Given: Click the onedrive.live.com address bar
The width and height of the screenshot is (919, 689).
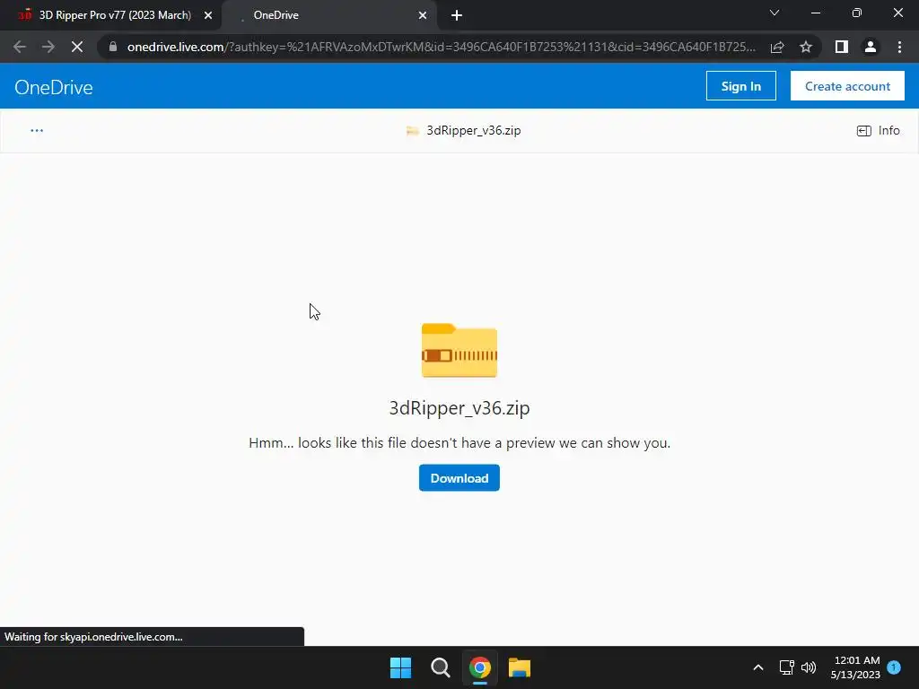Looking at the screenshot, I should tap(441, 47).
